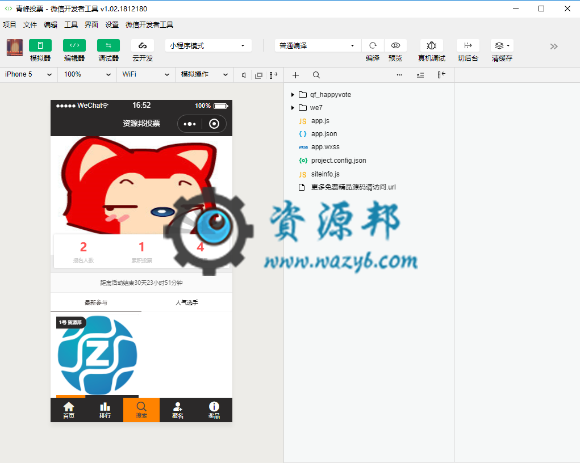Viewport: 580px width, 463px height.
Task: Detach the simulator window icon
Action: [x=258, y=75]
